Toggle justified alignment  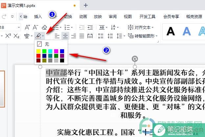82,36
